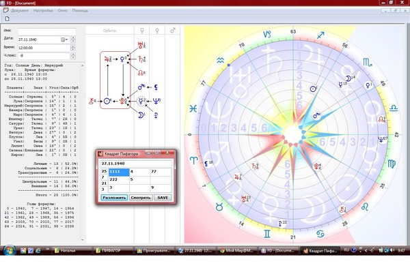Click the Mercury symbol column header

pyautogui.click(x=142, y=31)
